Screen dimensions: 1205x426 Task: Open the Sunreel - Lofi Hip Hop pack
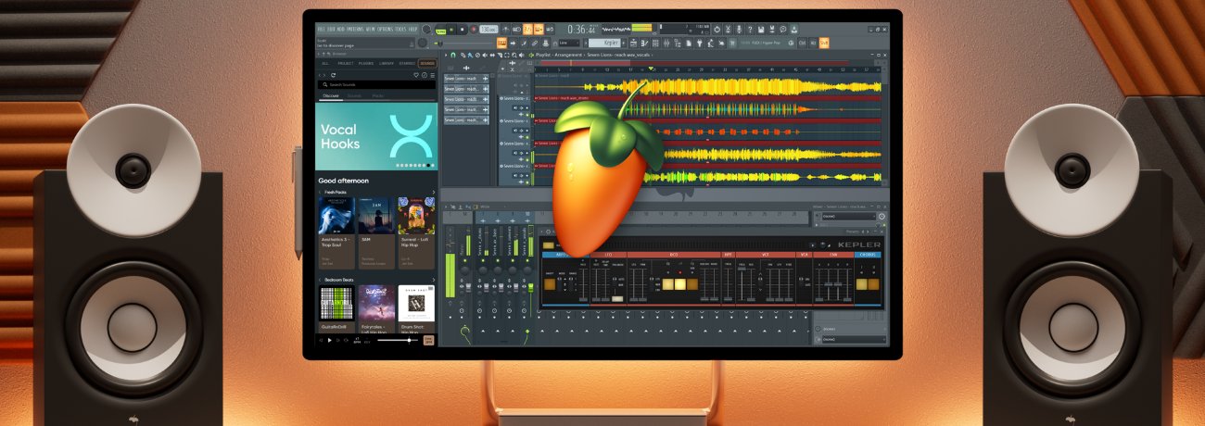point(416,232)
